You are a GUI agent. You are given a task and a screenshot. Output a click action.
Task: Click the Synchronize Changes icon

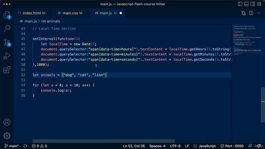point(25,146)
